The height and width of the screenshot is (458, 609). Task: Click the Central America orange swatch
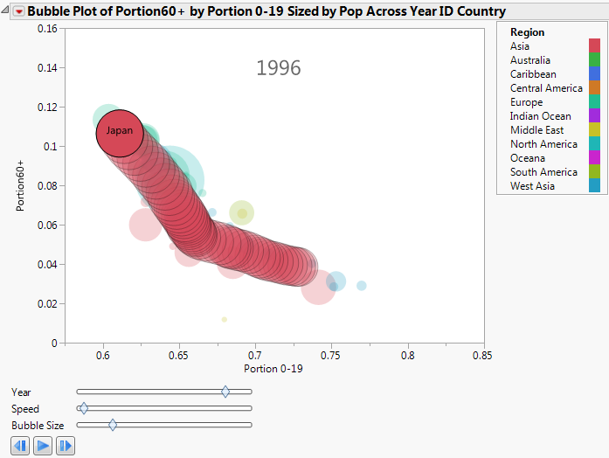coord(595,88)
